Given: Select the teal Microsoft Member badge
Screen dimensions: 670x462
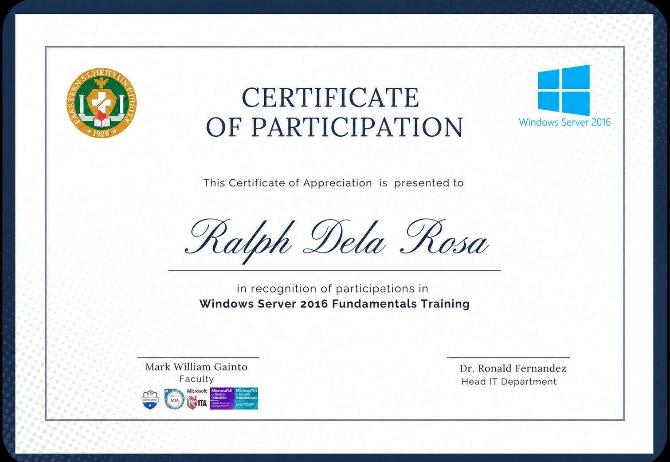Looking at the screenshot, I should click(x=246, y=398).
